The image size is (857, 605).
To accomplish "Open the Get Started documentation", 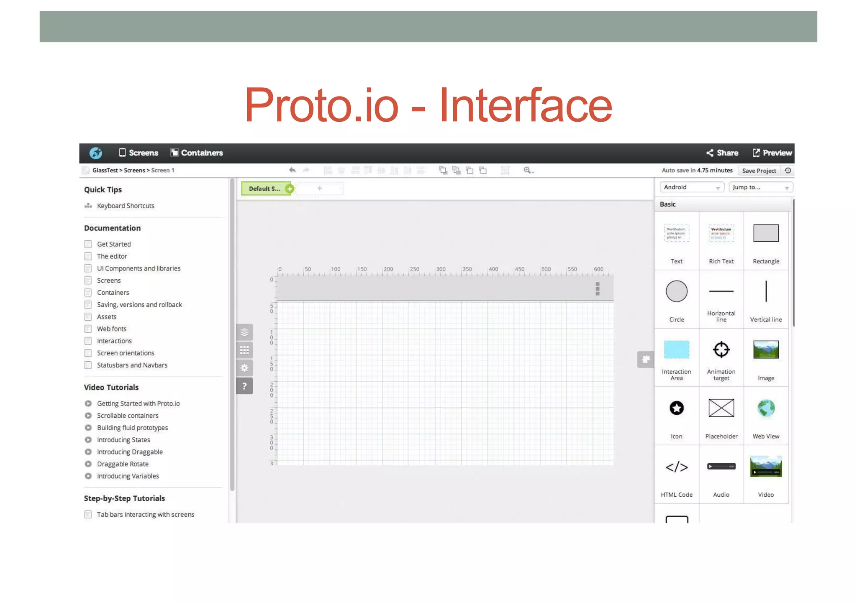I will (x=114, y=244).
